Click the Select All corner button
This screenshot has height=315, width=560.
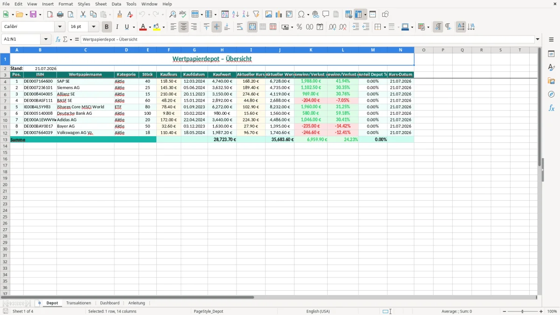(5, 50)
